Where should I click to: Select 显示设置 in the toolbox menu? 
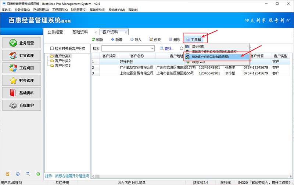pyautogui.click(x=198, y=46)
